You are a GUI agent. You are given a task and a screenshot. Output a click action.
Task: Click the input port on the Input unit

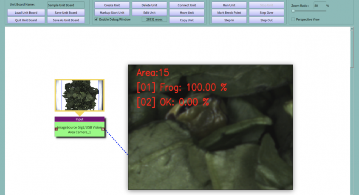(x=56, y=129)
